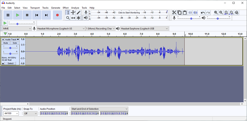Select the Envelope tool
Viewport: 247px width, 121px height.
click(x=73, y=13)
